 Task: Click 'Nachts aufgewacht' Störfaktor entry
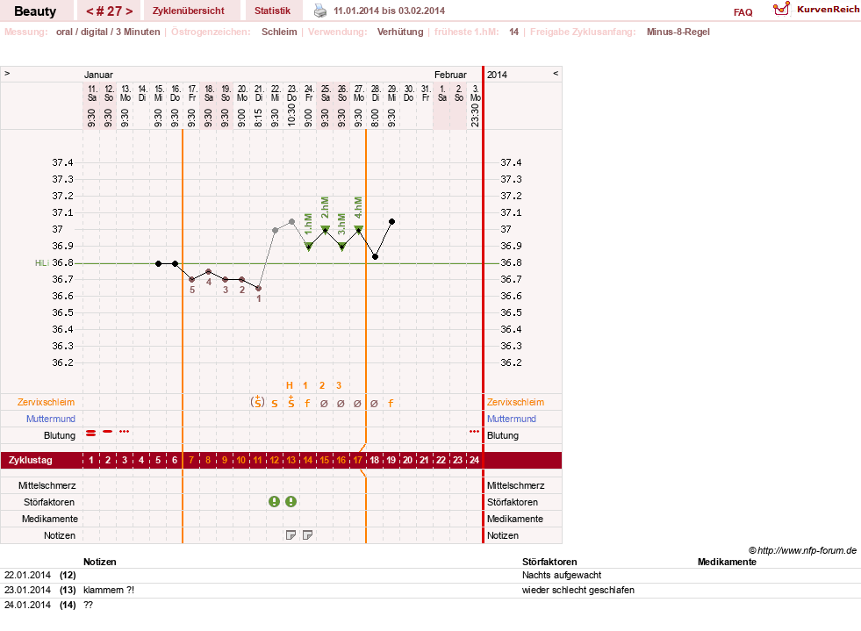pos(562,575)
